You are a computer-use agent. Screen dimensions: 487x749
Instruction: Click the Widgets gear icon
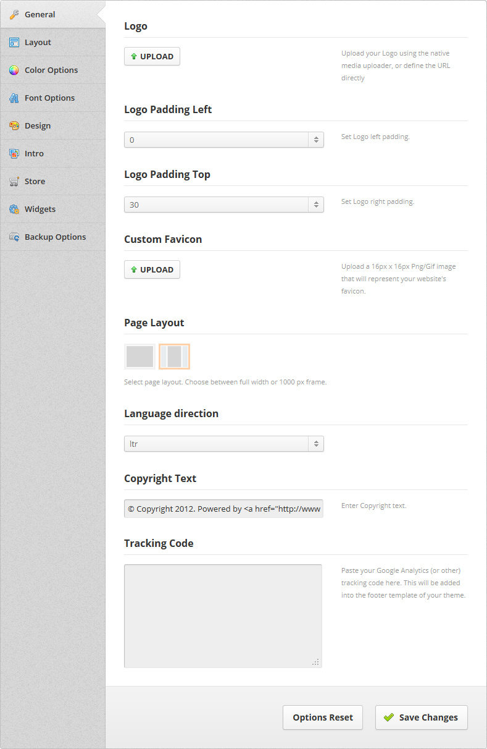14,209
